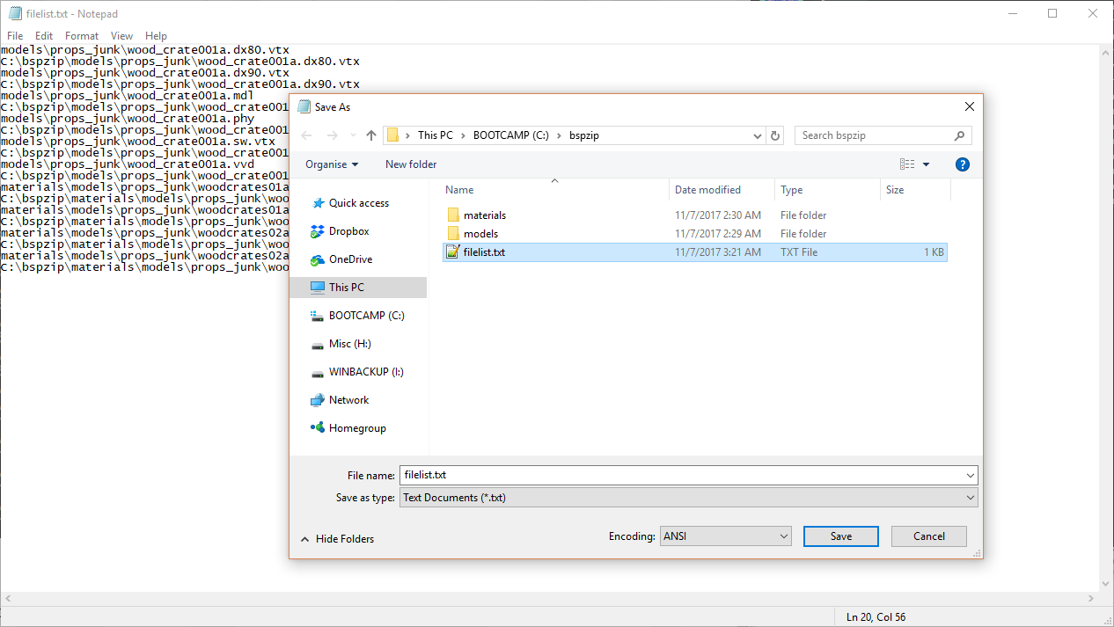Click Notepad vertical scrollbar down arrow
This screenshot has width=1114, height=627.
[x=1106, y=583]
